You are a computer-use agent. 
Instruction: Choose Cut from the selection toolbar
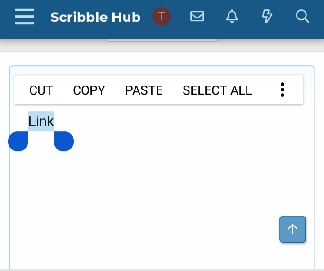pos(41,90)
